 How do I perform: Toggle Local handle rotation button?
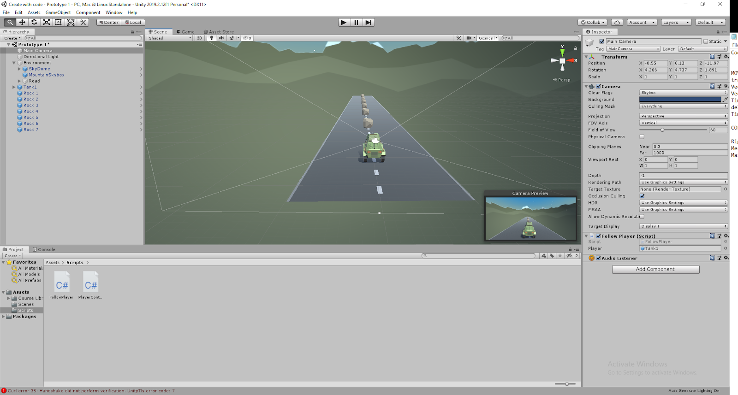point(133,22)
